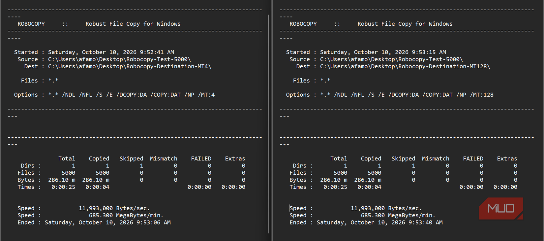Viewport: 544px width, 241px height.
Task: Click the total time 0:00:25 in the left pane
Action: point(63,187)
